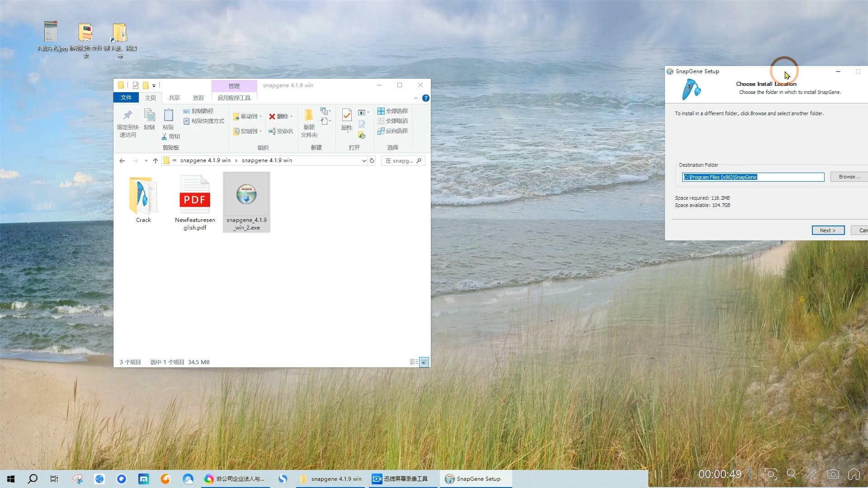Switch Explorer to large icons view
Screen dimensions: 868x488
click(x=424, y=362)
